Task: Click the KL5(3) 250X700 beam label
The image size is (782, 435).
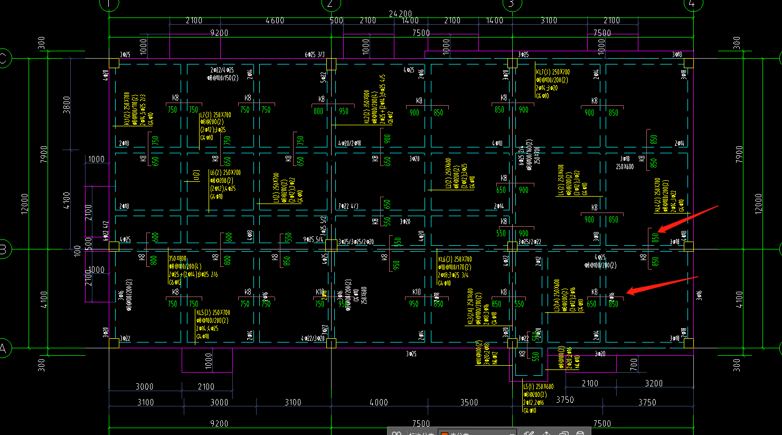Action: 213,313
